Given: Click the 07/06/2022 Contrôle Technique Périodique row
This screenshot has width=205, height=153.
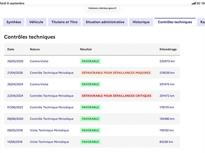Looking at the screenshot, I should pyautogui.click(x=92, y=107).
